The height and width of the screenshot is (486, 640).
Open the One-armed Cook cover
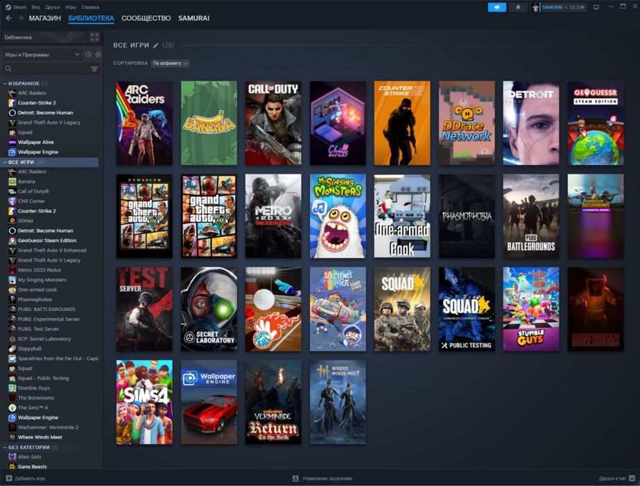click(402, 216)
